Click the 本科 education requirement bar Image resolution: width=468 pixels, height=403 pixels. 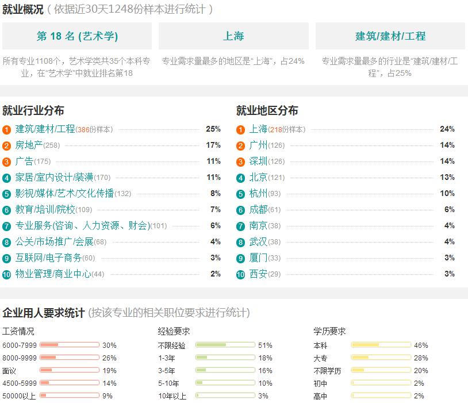click(381, 345)
